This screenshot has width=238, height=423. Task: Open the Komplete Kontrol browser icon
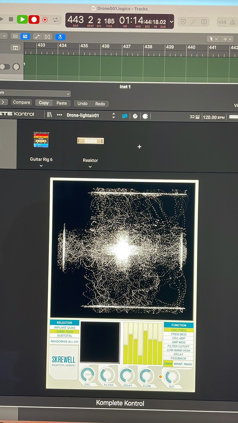click(x=49, y=115)
